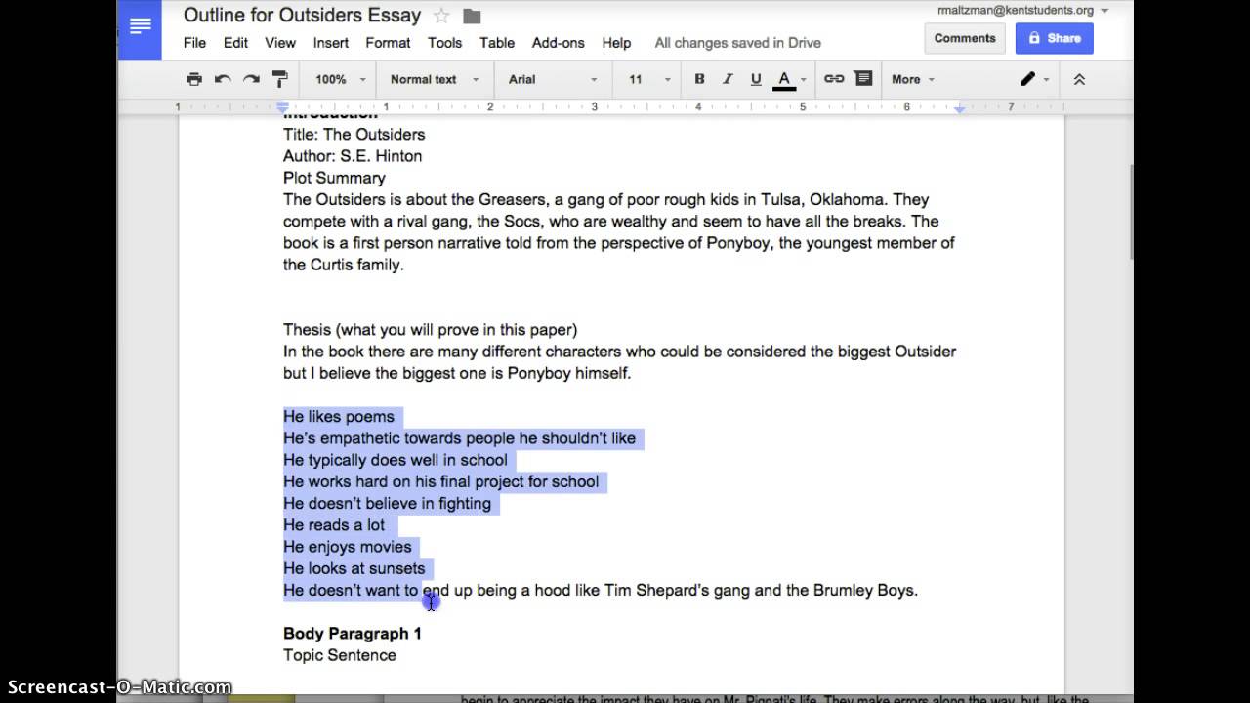
Task: Open the View menu
Action: [280, 43]
